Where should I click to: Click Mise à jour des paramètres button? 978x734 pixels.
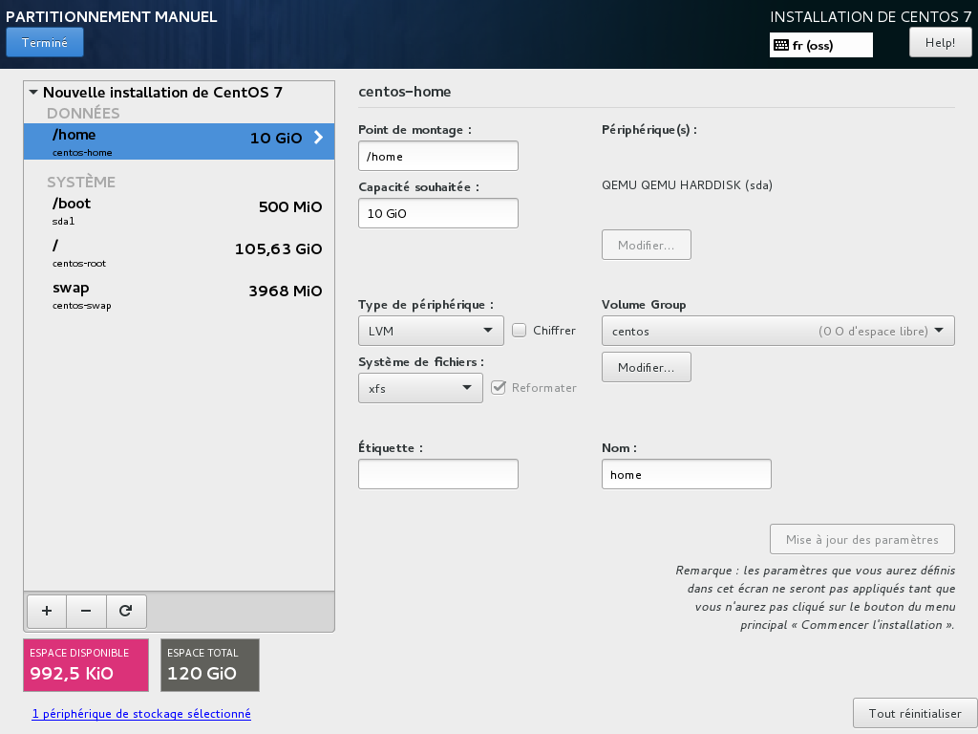862,539
